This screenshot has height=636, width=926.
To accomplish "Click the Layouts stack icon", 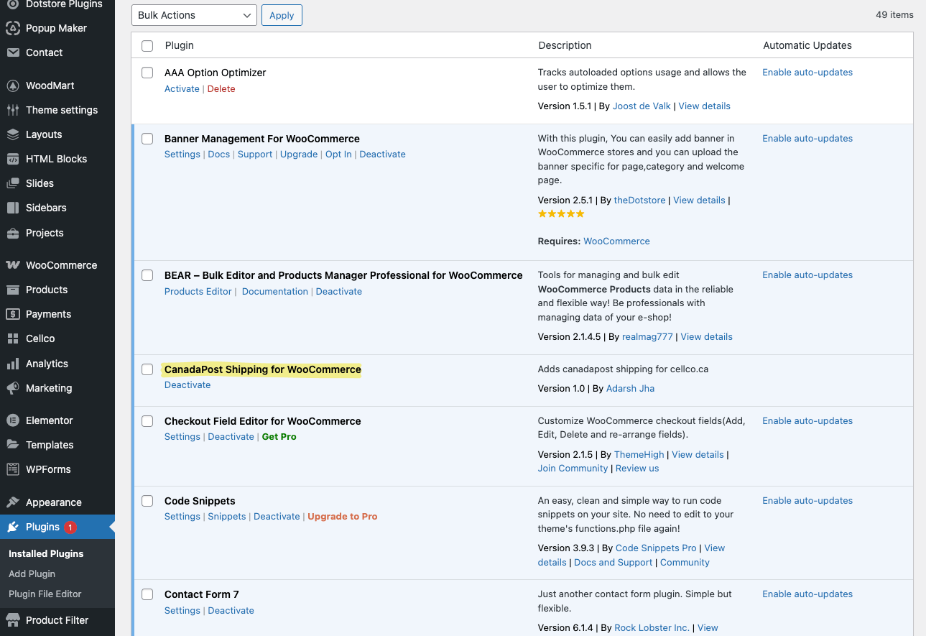I will pos(12,134).
